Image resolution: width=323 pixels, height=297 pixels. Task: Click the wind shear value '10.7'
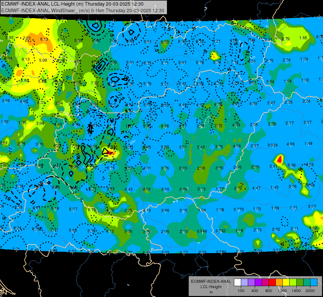(112, 105)
